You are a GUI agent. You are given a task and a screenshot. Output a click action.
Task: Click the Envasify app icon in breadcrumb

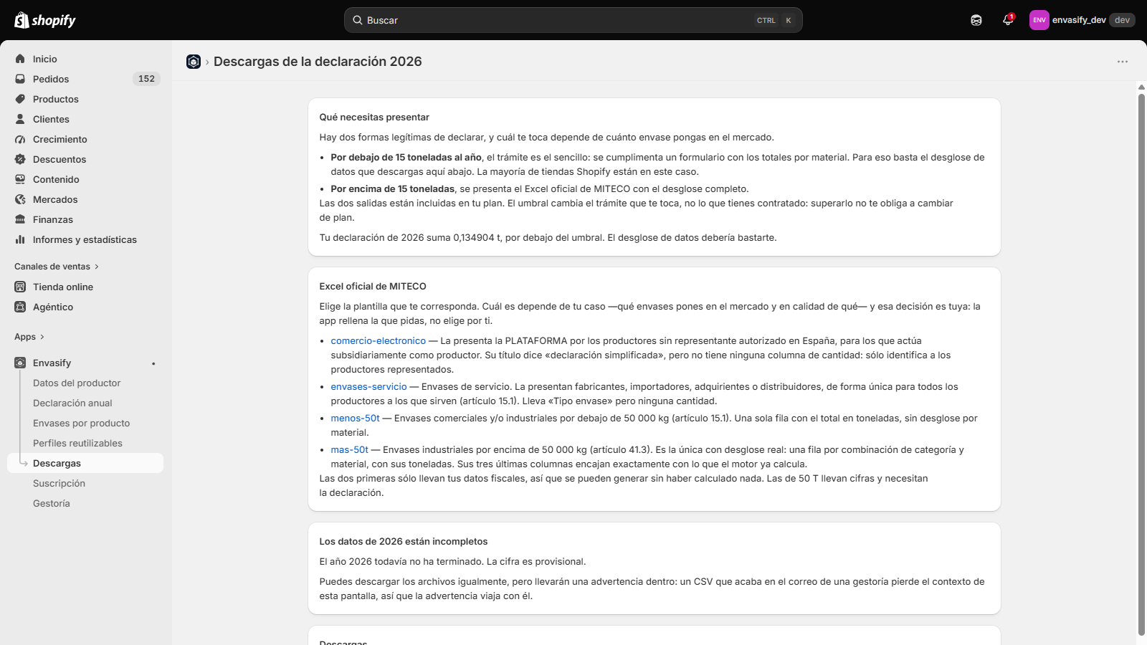pyautogui.click(x=194, y=62)
